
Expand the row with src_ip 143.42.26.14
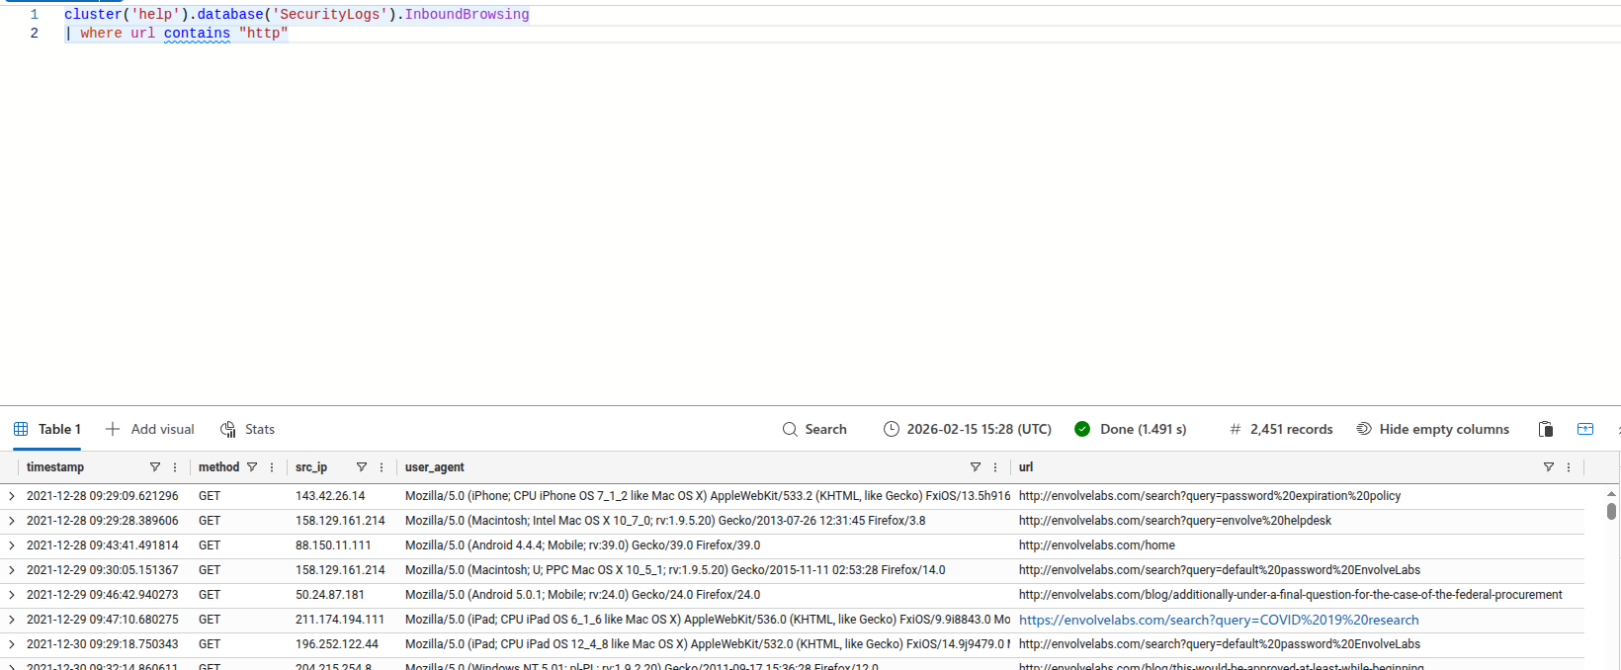pos(12,496)
